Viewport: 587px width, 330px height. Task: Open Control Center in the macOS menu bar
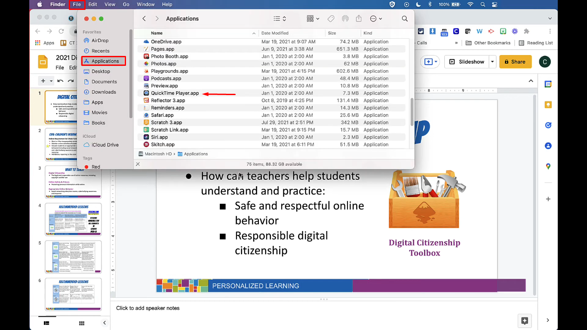pyautogui.click(x=495, y=4)
